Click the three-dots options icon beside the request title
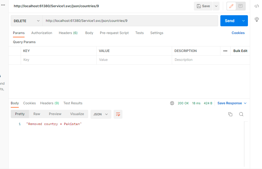262x169 pixels. (x=3, y=5)
